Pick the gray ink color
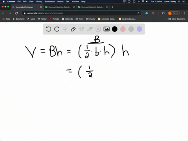 [x=131, y=29]
